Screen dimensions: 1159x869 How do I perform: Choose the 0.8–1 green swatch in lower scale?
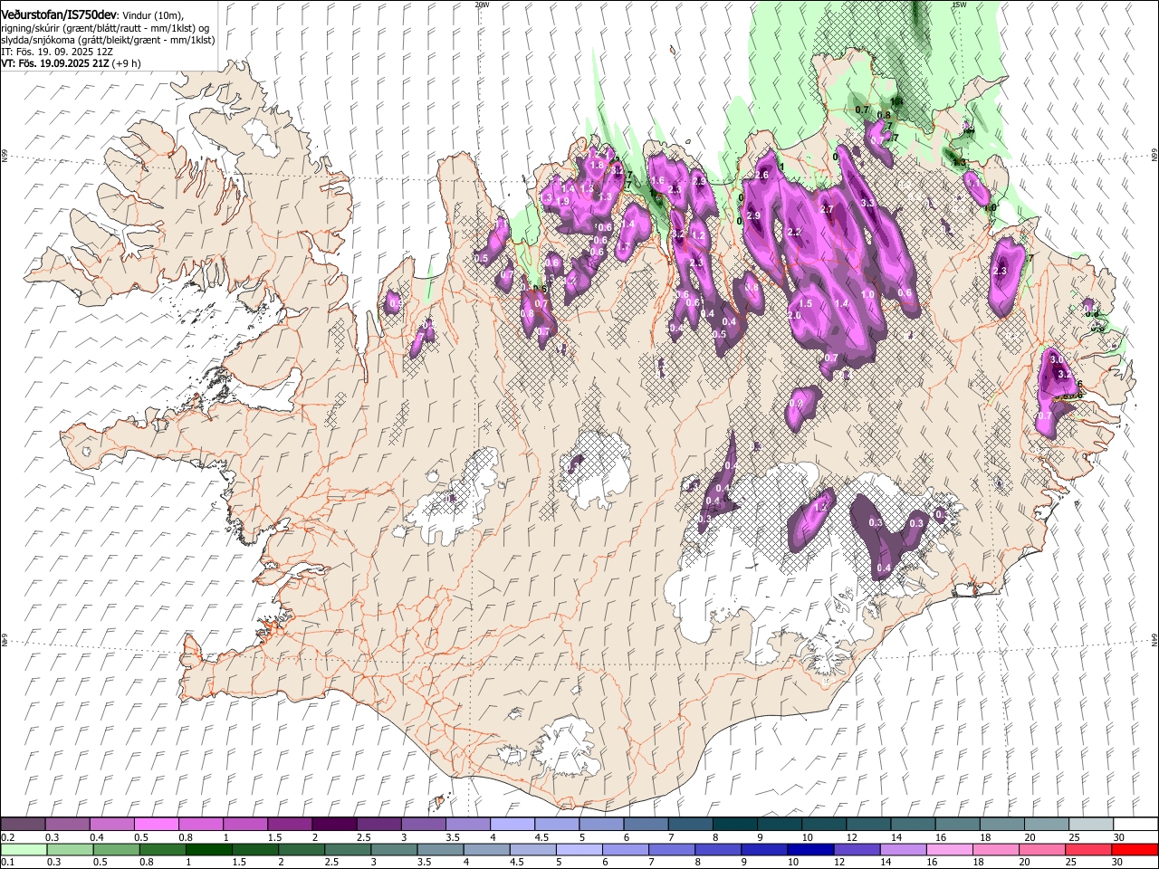click(x=164, y=849)
